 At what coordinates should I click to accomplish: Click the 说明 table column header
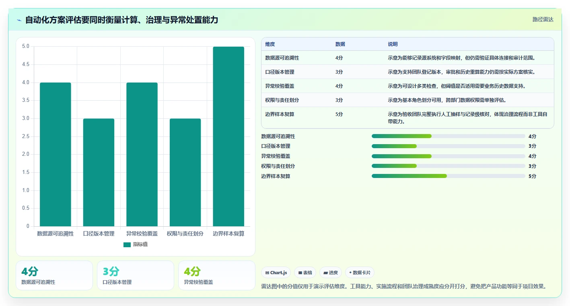click(393, 44)
